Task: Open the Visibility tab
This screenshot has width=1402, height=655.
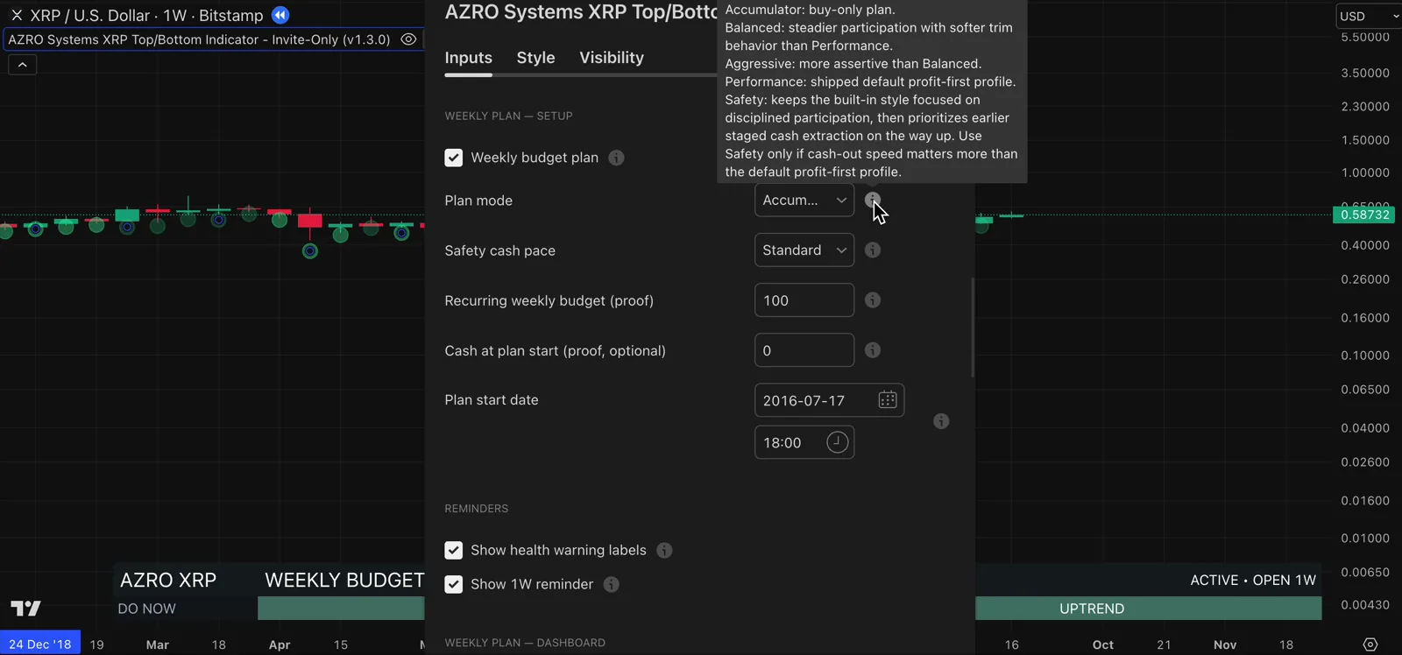Action: [612, 58]
